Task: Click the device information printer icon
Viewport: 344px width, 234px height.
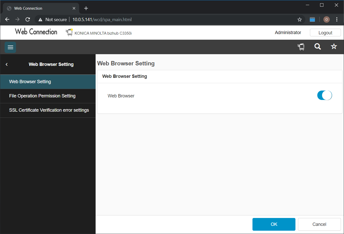Action: pos(301,47)
